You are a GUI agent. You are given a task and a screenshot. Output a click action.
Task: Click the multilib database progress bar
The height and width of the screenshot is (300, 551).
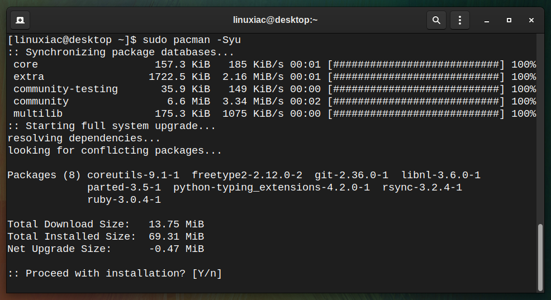(x=416, y=114)
